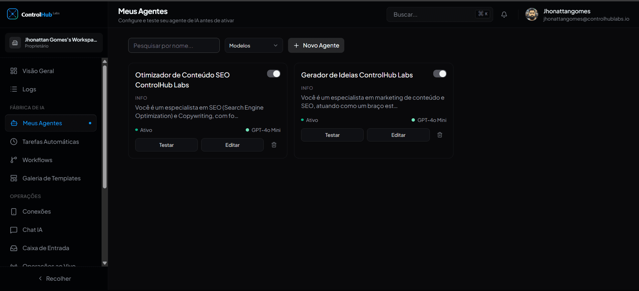
Task: Click the Gerador de Ideias ControlHub Labs title
Action: pyautogui.click(x=357, y=75)
